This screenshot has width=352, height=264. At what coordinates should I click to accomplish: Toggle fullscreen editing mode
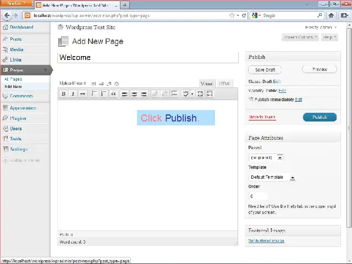coord(200,94)
